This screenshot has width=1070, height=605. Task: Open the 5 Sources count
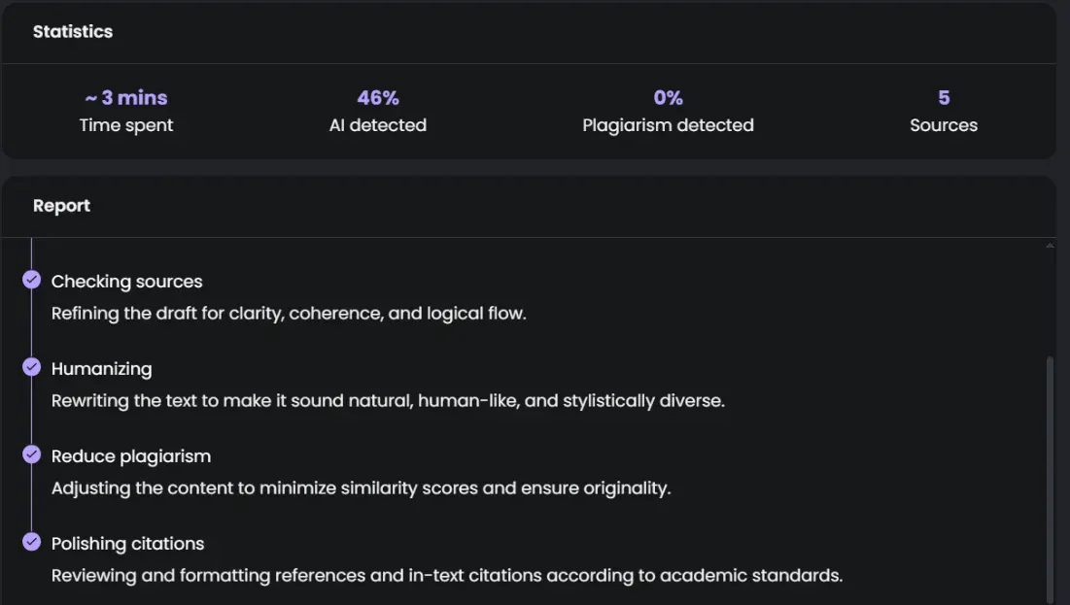(944, 98)
